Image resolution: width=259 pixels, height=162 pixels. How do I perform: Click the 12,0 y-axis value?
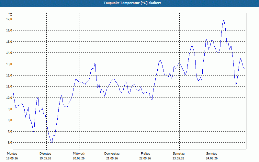(x=9, y=75)
